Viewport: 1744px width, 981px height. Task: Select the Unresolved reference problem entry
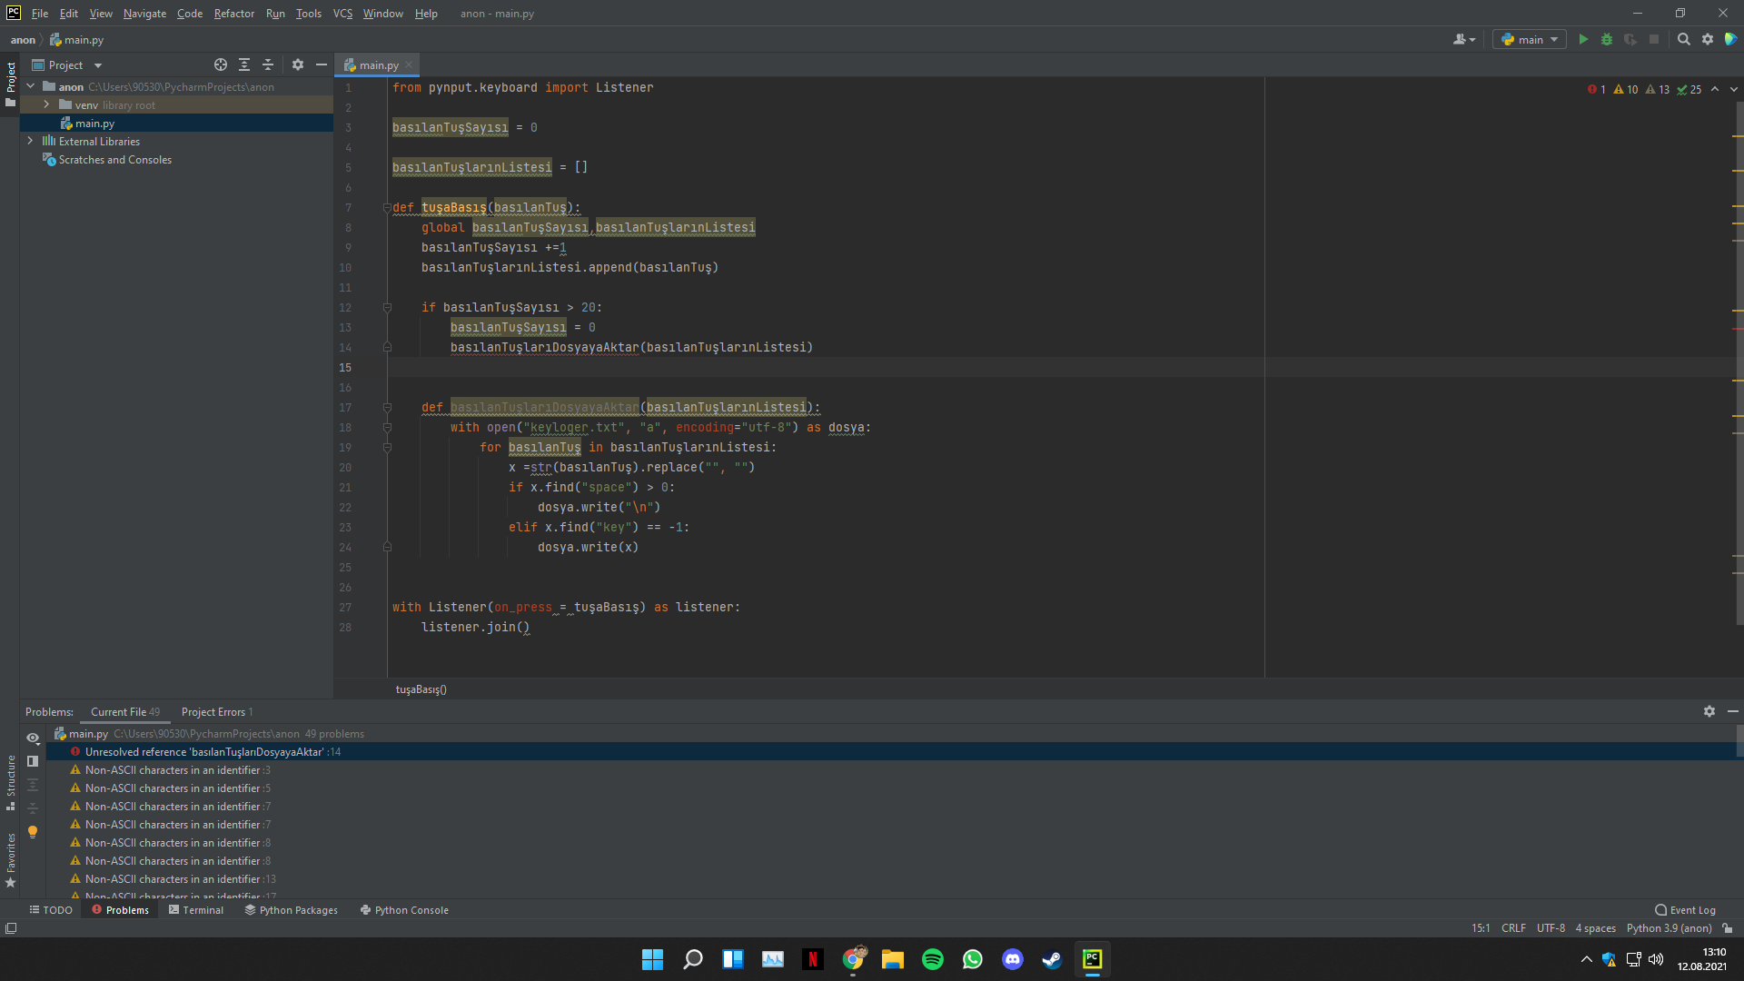[x=204, y=752]
